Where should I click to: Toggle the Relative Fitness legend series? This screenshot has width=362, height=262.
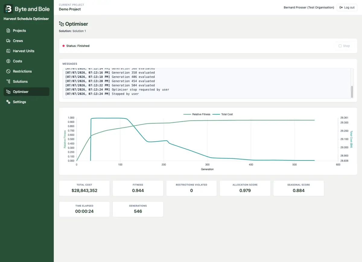pos(197,114)
